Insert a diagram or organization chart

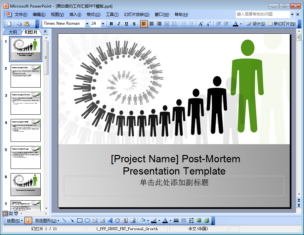[117, 220]
